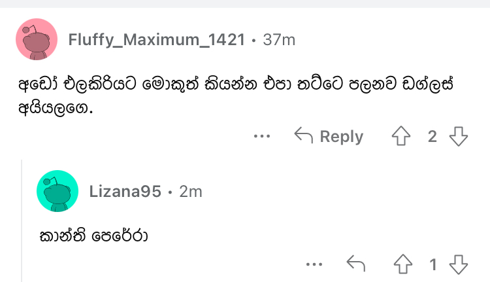Click the vote count 1 on the reply

coord(433,264)
